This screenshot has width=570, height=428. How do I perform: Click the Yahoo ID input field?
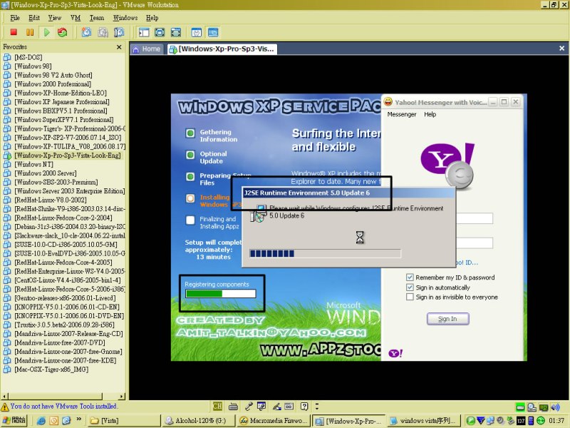pos(475,218)
